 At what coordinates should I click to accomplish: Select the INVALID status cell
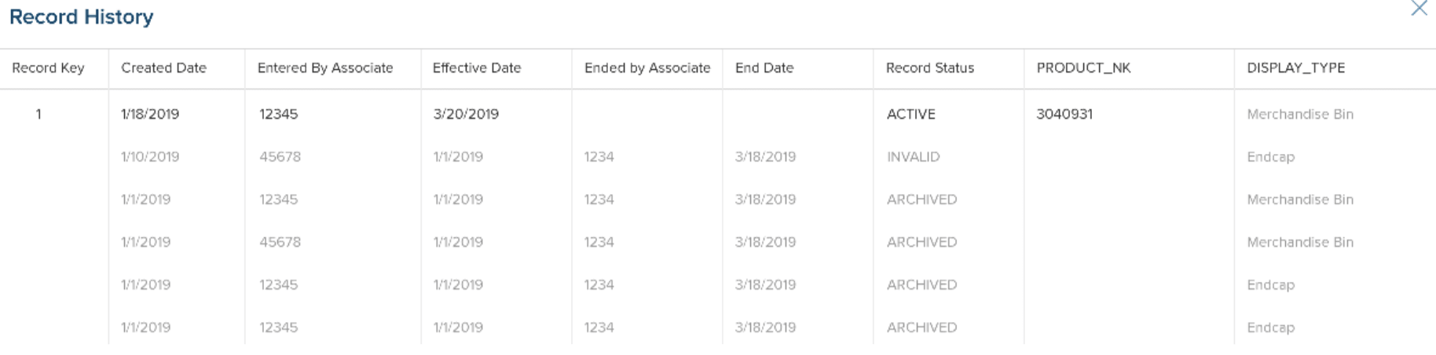pos(914,157)
